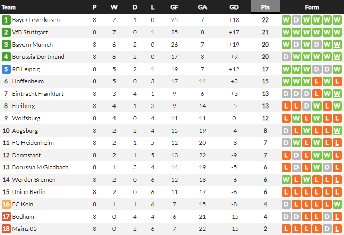Image resolution: width=344 pixels, height=235 pixels.
Task: Click Eintracht Frankfurt's oldest form result (grey D)
Action: [286, 94]
